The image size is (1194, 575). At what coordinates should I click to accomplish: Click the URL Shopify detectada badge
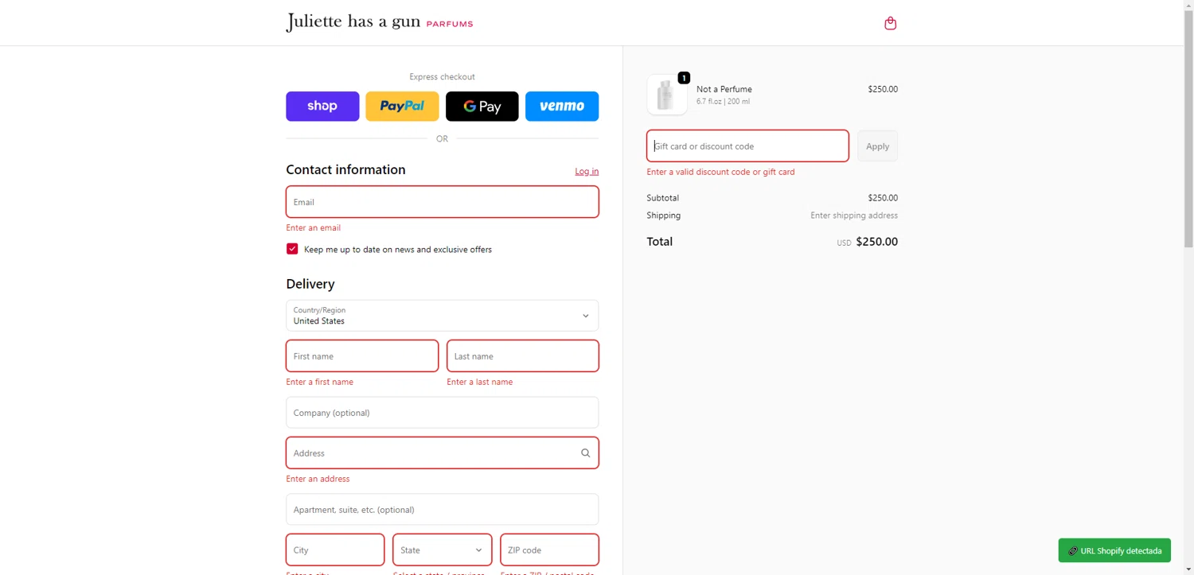point(1114,550)
